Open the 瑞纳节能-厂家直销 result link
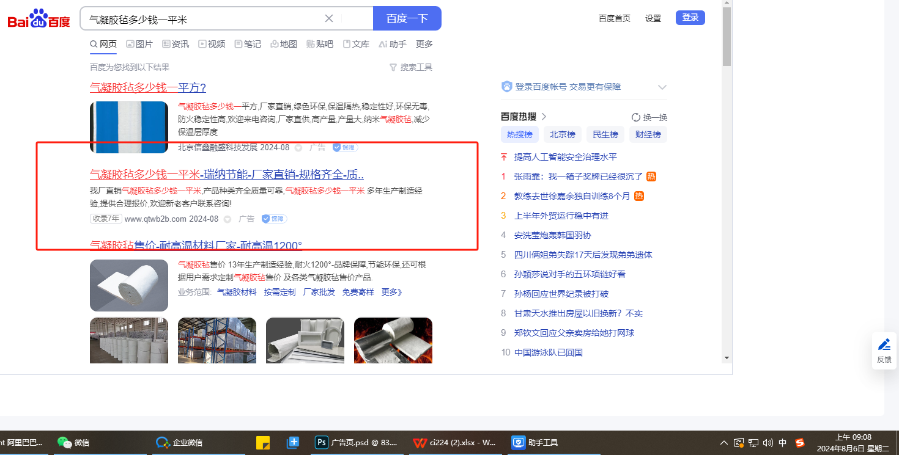The image size is (899, 455). coord(227,173)
